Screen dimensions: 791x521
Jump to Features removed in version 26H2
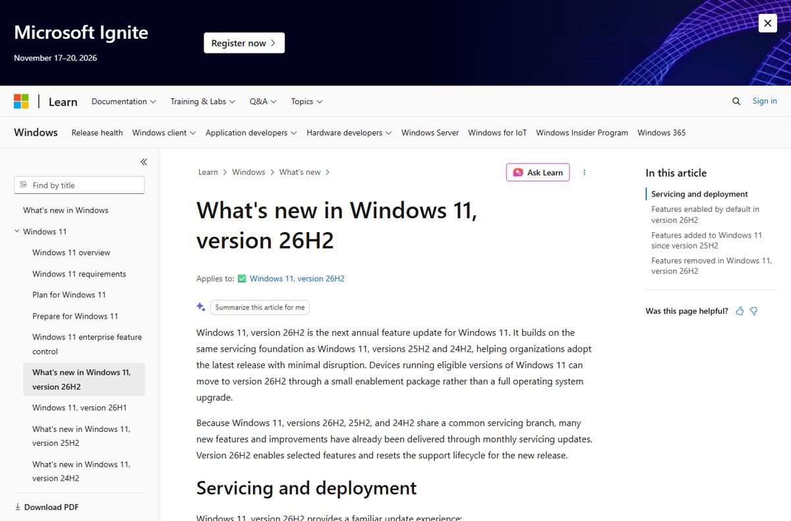[x=711, y=266]
